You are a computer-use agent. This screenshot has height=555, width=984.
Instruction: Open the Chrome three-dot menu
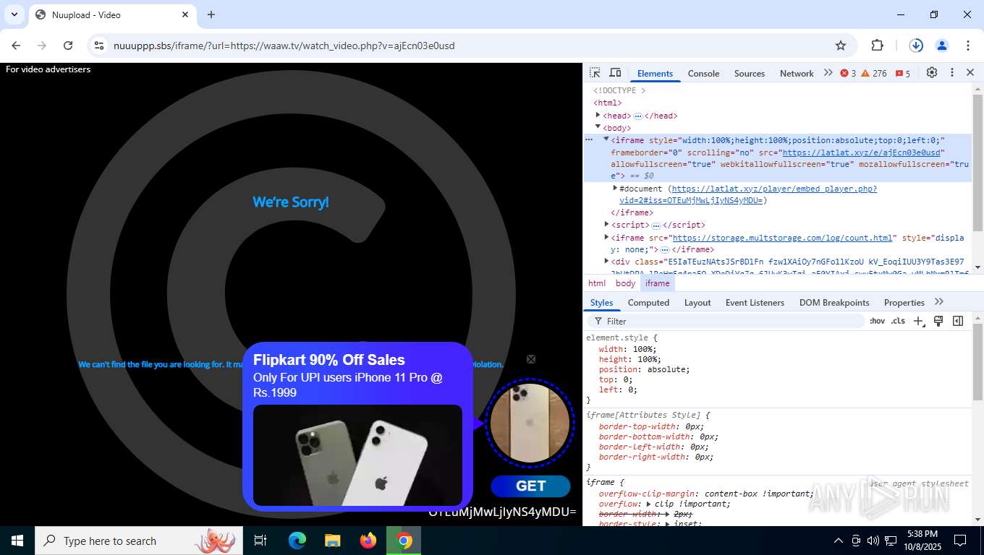[x=968, y=46]
